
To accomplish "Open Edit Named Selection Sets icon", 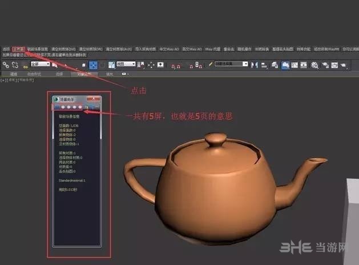I will (210, 65).
